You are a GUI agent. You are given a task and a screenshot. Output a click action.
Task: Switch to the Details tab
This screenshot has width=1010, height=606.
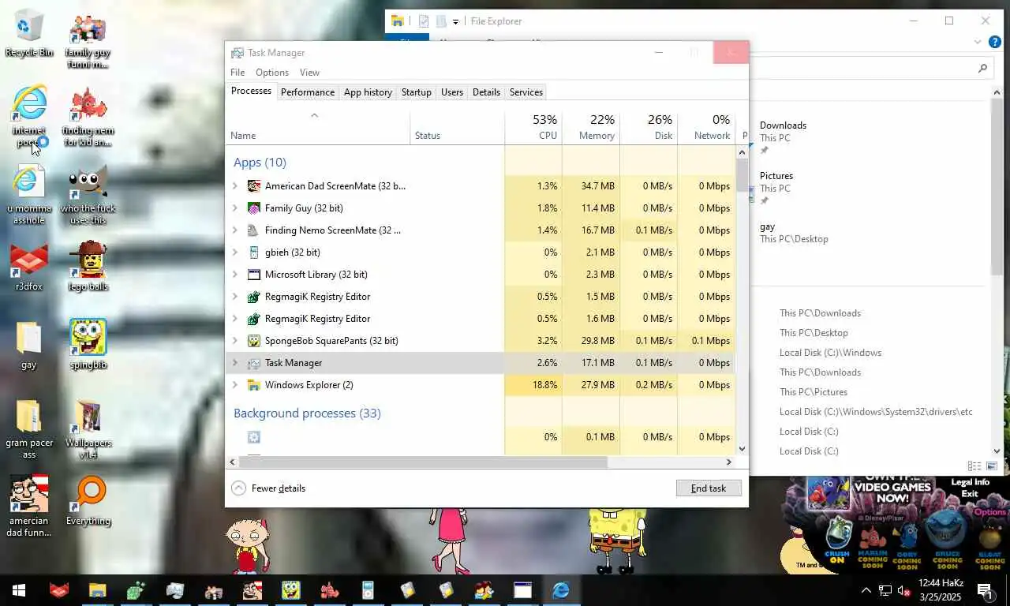point(486,92)
